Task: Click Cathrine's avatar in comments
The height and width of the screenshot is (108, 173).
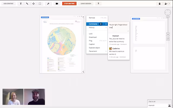Action: [111, 49]
